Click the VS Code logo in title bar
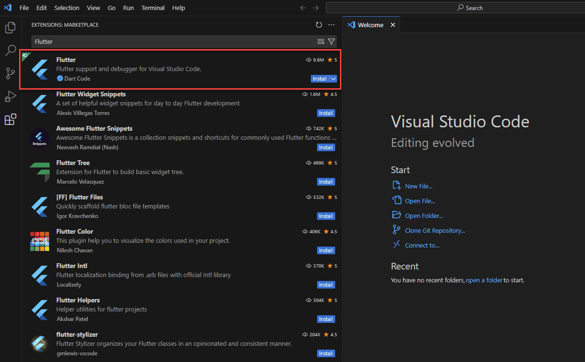 [8, 8]
